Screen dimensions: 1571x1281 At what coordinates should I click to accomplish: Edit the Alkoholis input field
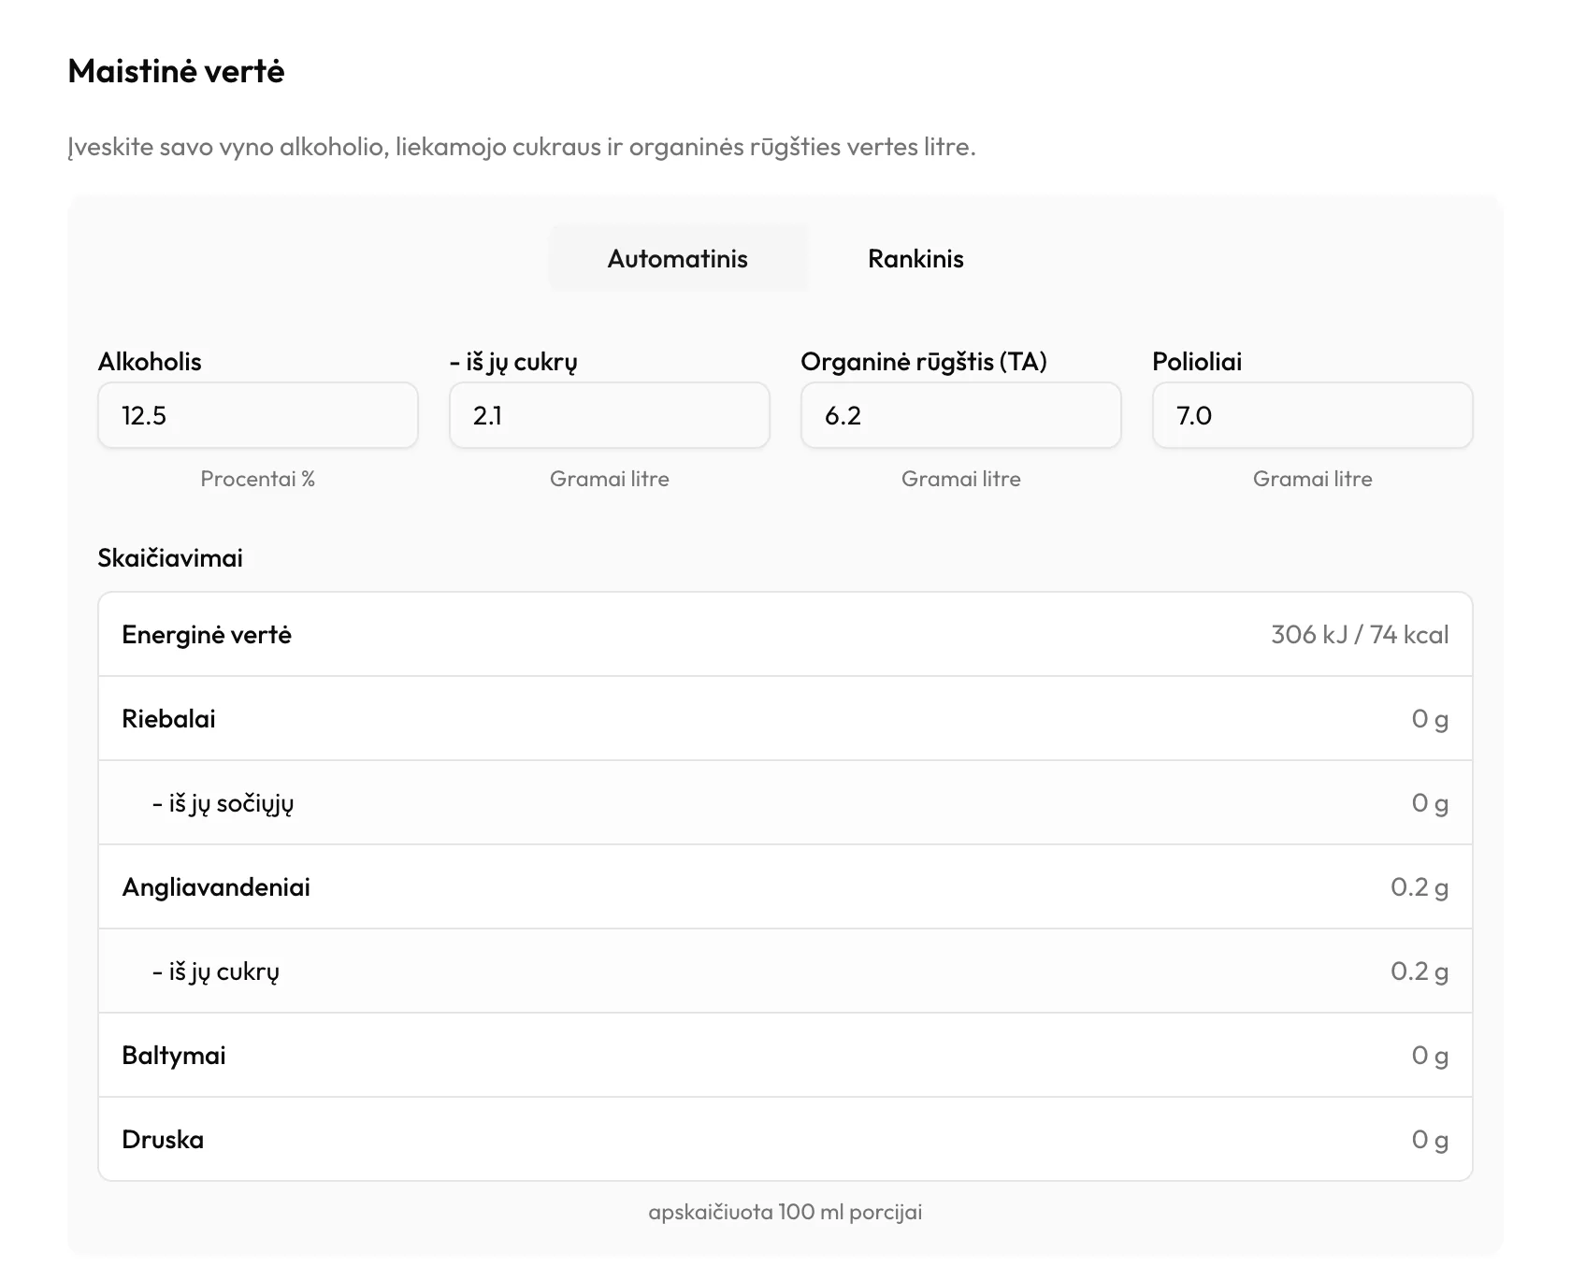[258, 415]
